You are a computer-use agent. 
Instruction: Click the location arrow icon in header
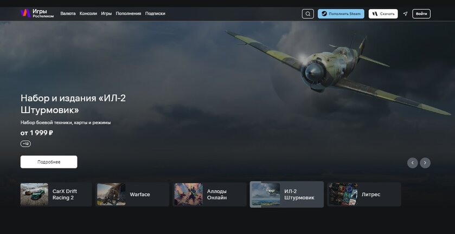click(406, 14)
